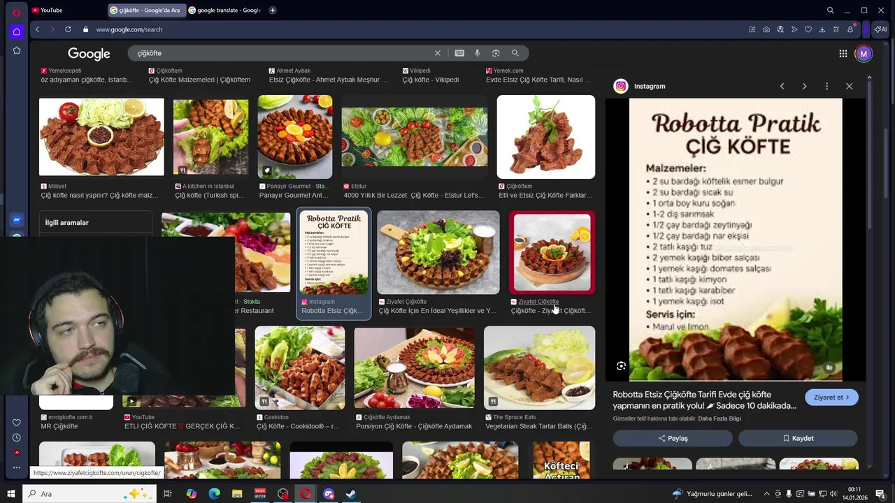Open the Cookidoo image result
Screen dimensions: 895x503
click(300, 367)
